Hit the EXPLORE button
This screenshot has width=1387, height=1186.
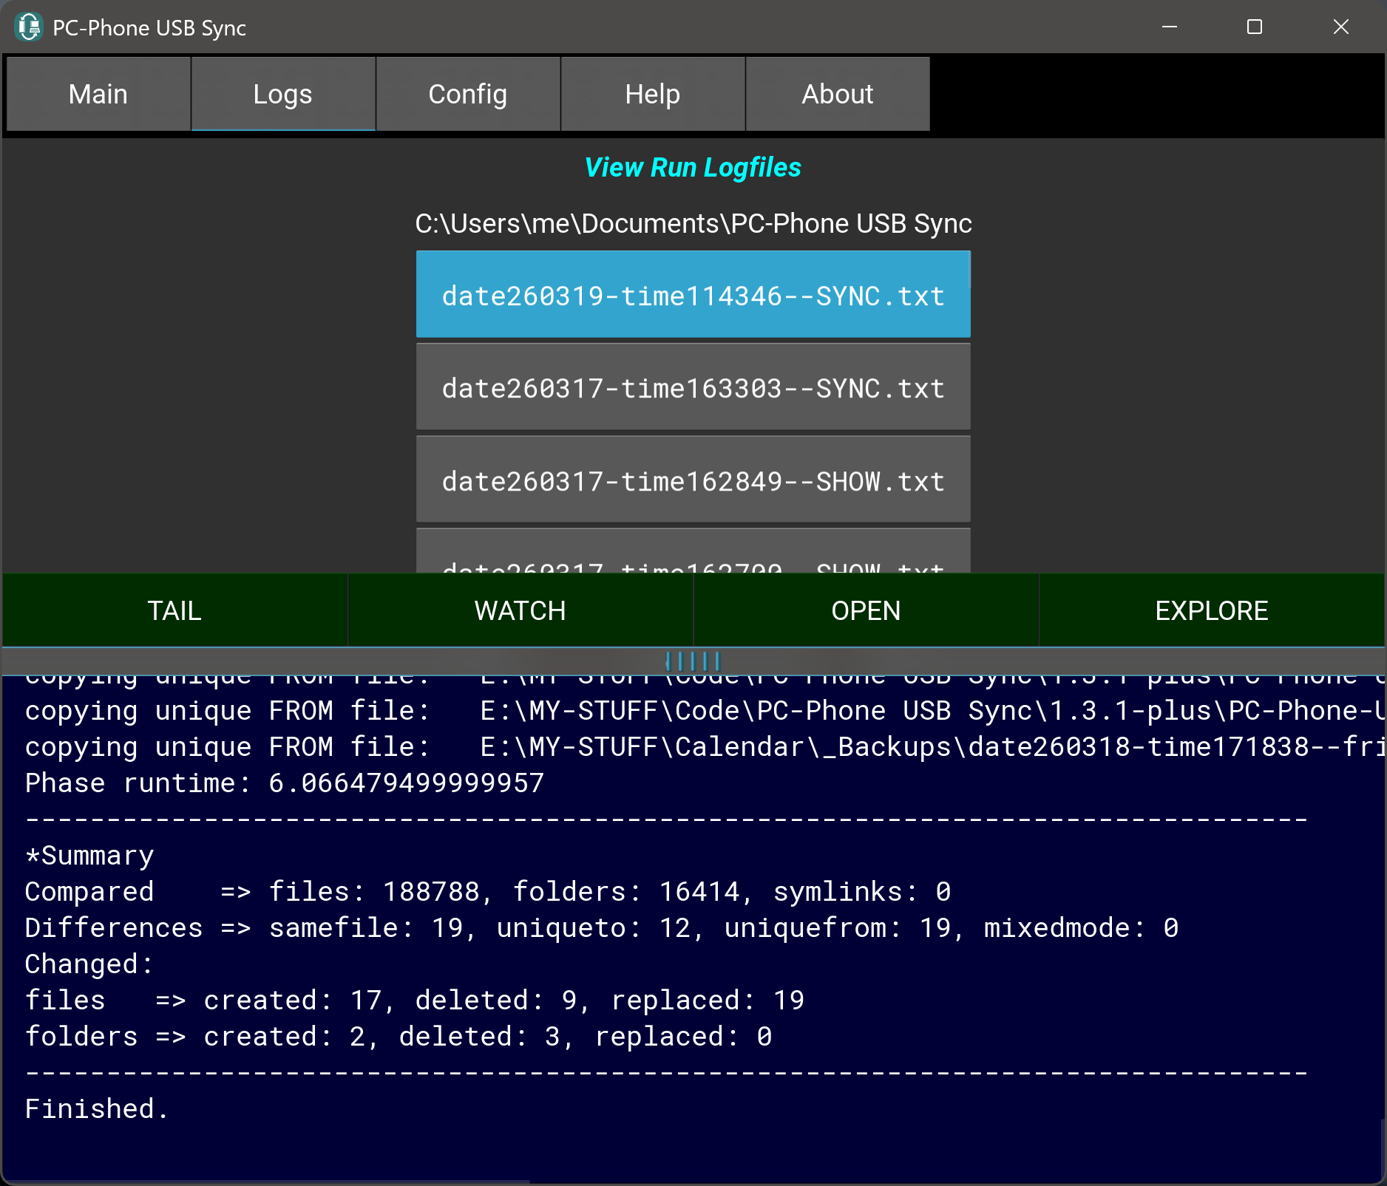pos(1211,610)
